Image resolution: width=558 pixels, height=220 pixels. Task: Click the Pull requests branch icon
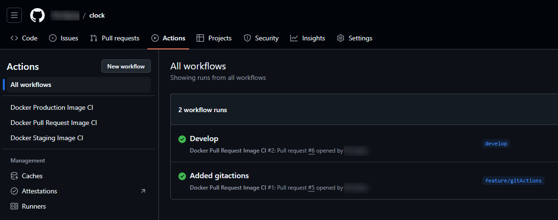click(x=94, y=38)
